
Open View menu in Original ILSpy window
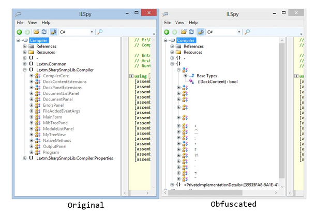(32, 23)
